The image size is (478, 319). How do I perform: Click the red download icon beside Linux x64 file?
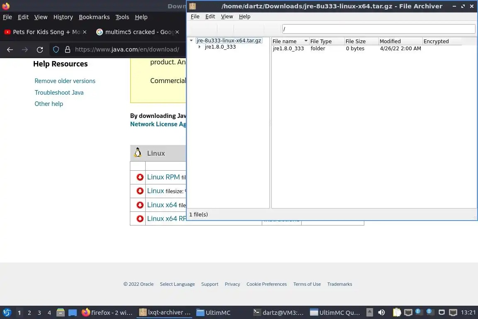[140, 205]
